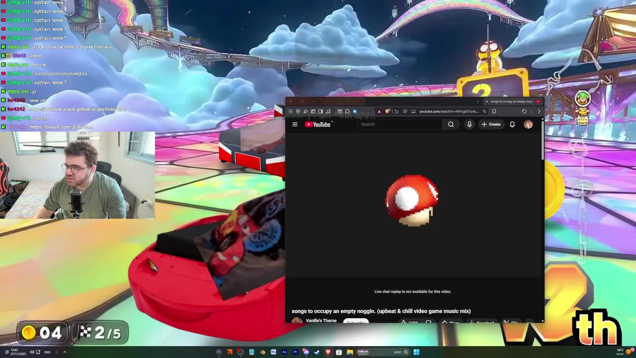
Task: Open a new browser tab with plus
Action: click(x=477, y=101)
